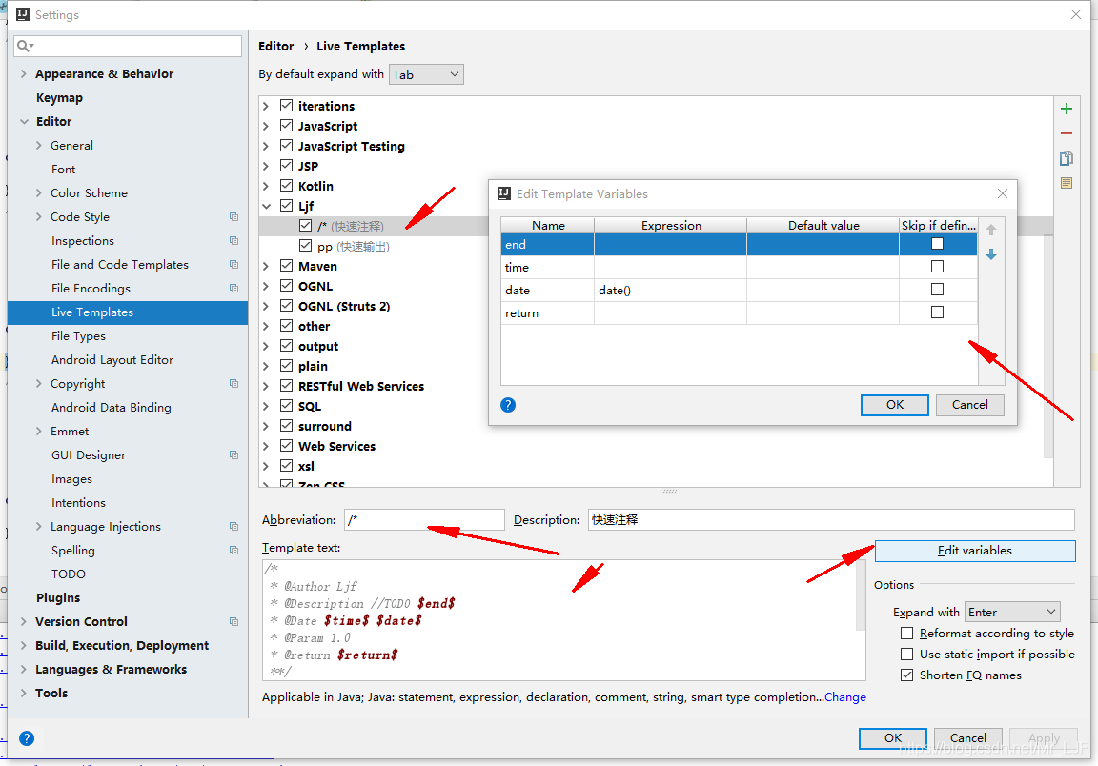This screenshot has width=1098, height=766.
Task: Expand the Maven template group
Action: pyautogui.click(x=266, y=267)
